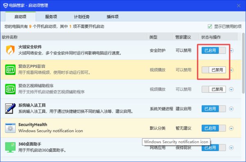Toggle off SecurityHealth startup switch
The height and width of the screenshot is (162, 246).
pos(214,128)
